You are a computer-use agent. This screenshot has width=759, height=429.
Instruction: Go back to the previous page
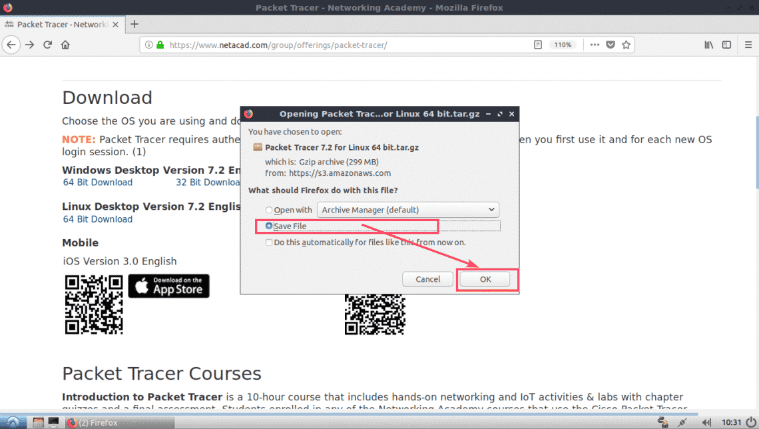[11, 45]
